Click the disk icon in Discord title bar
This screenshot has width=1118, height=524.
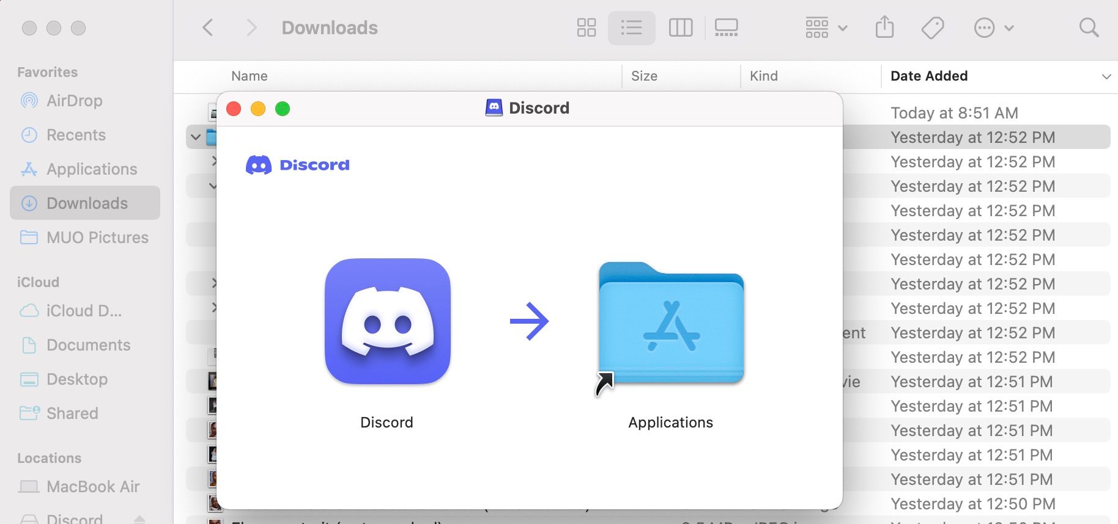pos(494,108)
